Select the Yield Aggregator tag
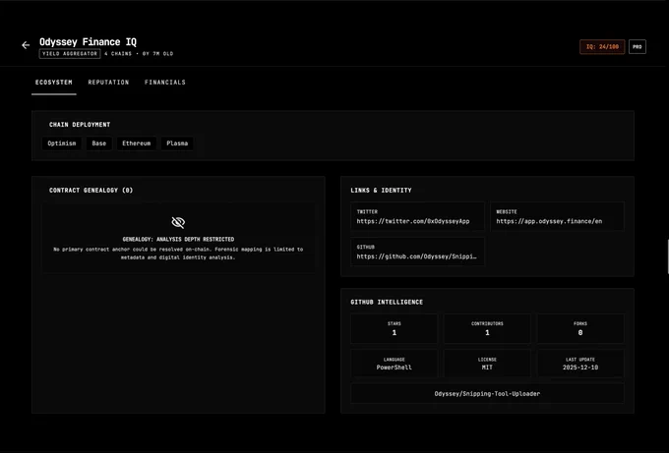 [x=70, y=54]
